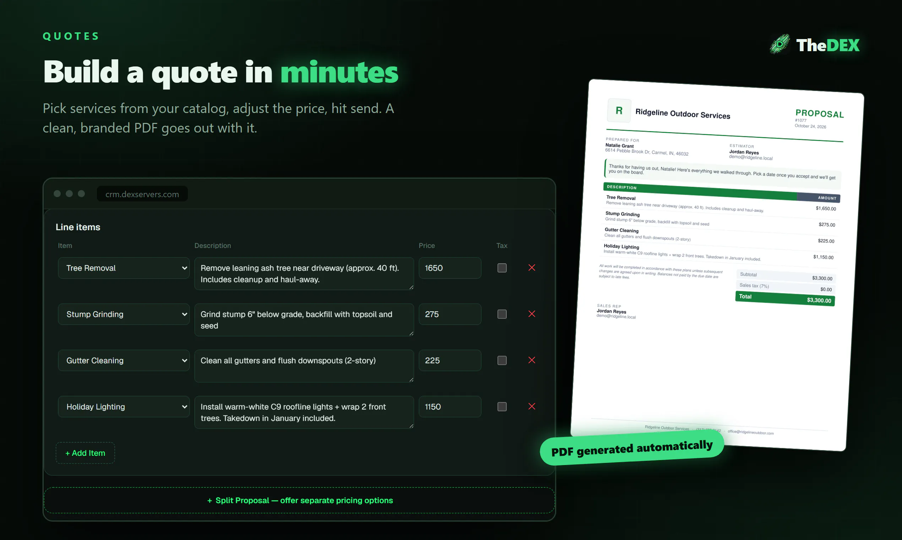Click the Natalie Grant name on the PDF
This screenshot has height=540, width=902.
619,146
